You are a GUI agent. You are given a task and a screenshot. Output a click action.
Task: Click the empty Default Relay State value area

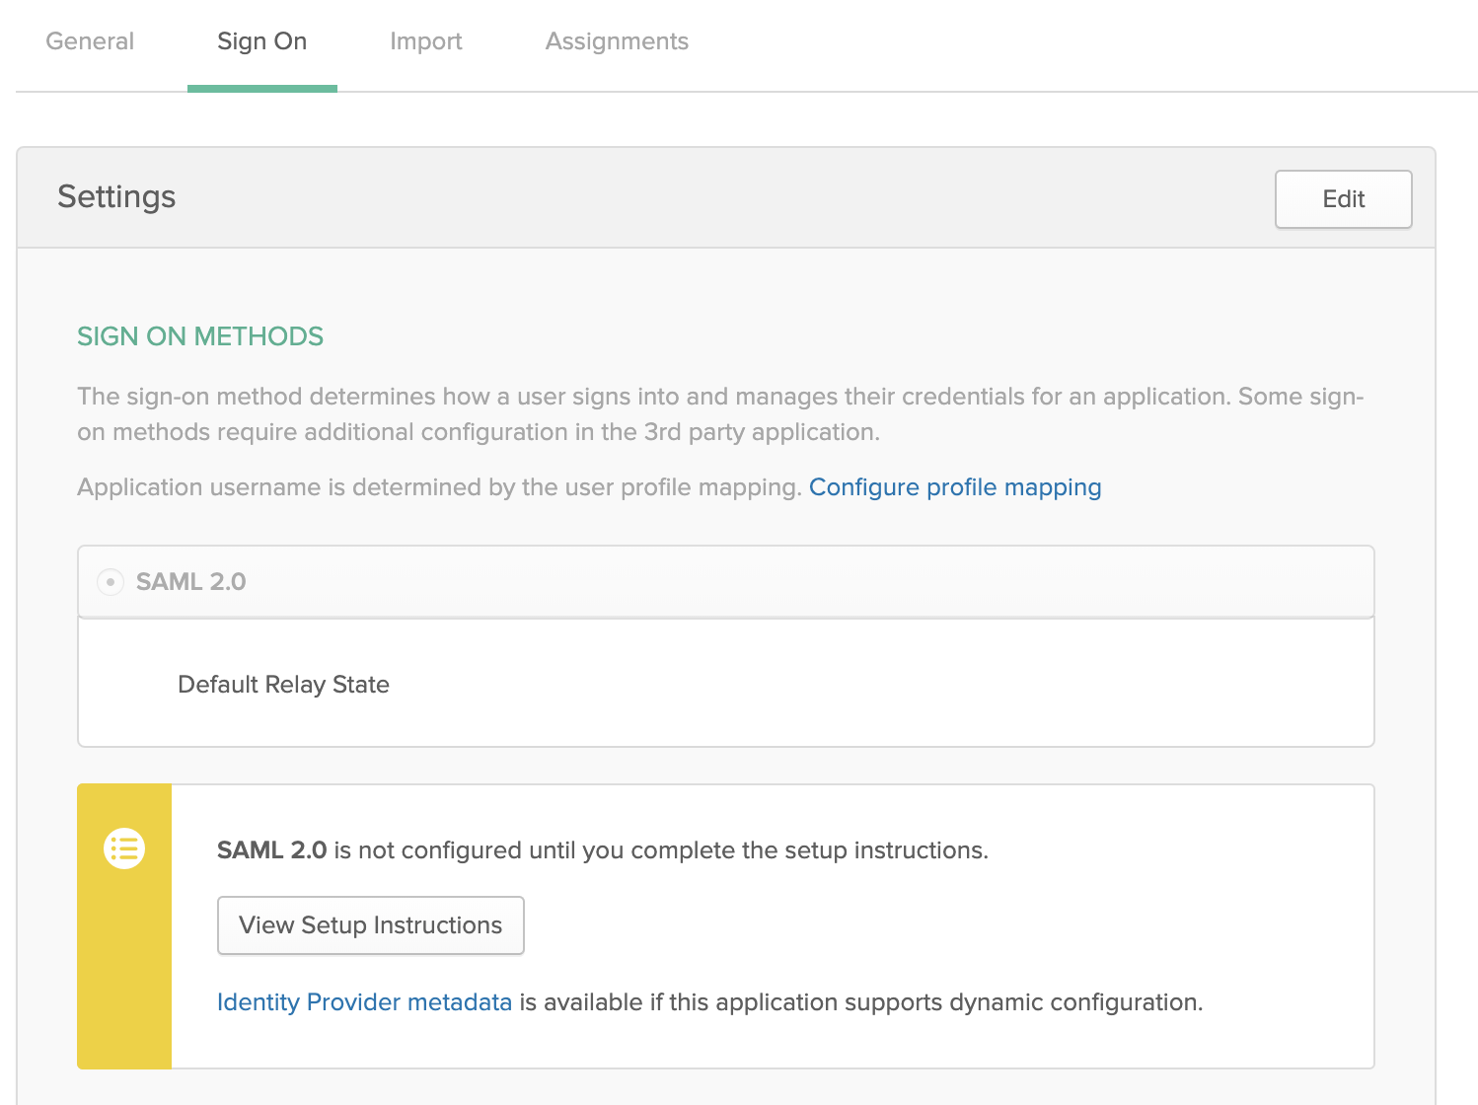[x=839, y=685]
